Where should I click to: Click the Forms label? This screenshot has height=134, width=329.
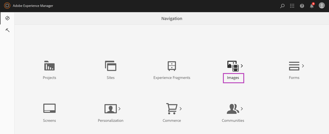[x=294, y=78]
